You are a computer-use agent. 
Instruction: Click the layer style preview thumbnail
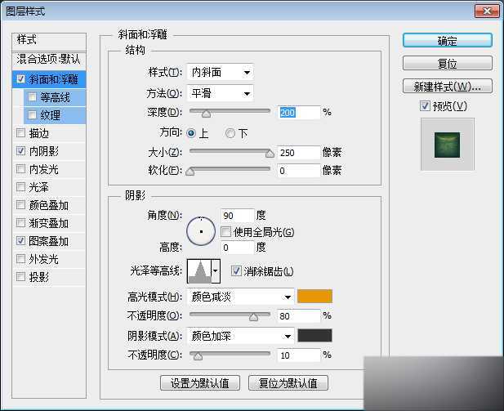(x=447, y=145)
